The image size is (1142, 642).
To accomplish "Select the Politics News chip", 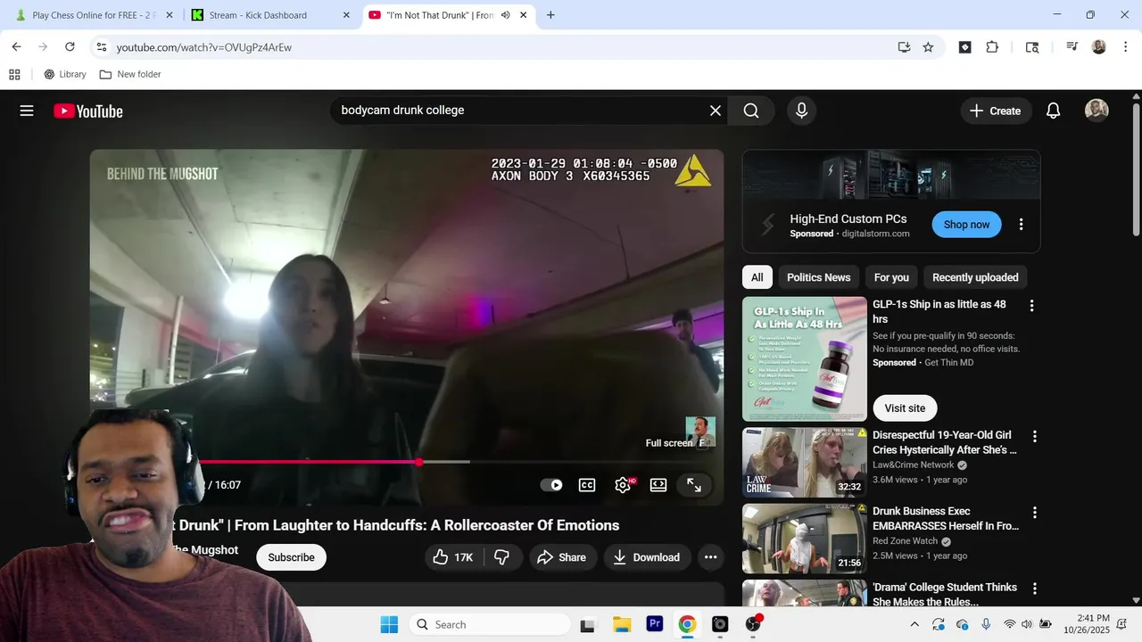I will coord(818,277).
